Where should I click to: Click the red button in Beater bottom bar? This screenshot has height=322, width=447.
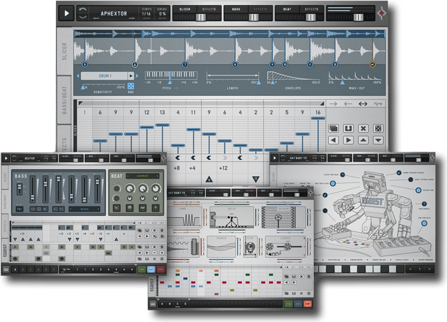(161, 269)
